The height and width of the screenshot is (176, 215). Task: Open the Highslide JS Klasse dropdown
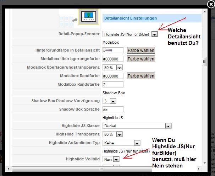(x=137, y=126)
